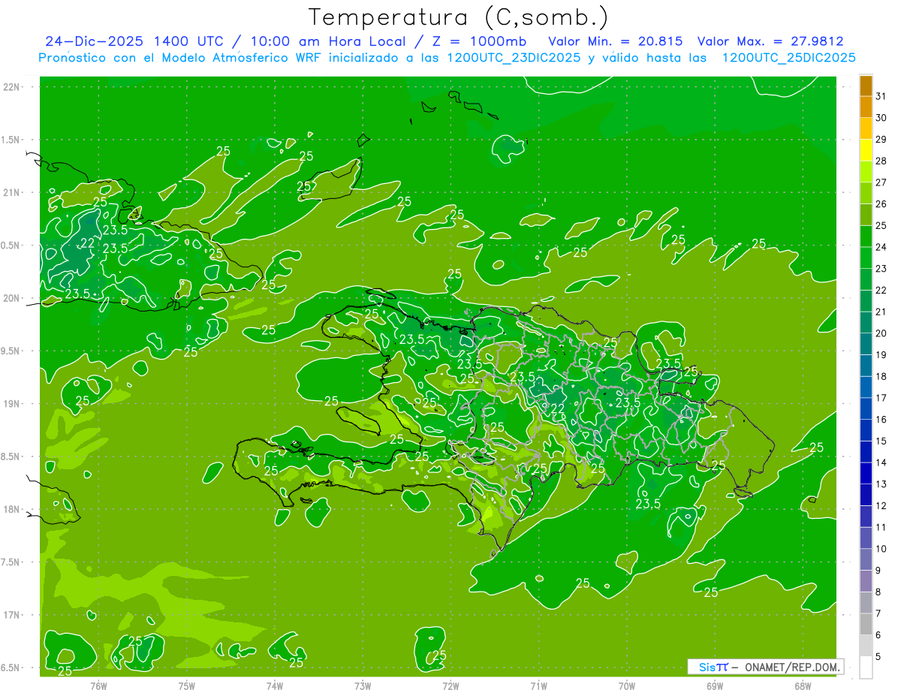Click the 70W longitude axis label

627,685
